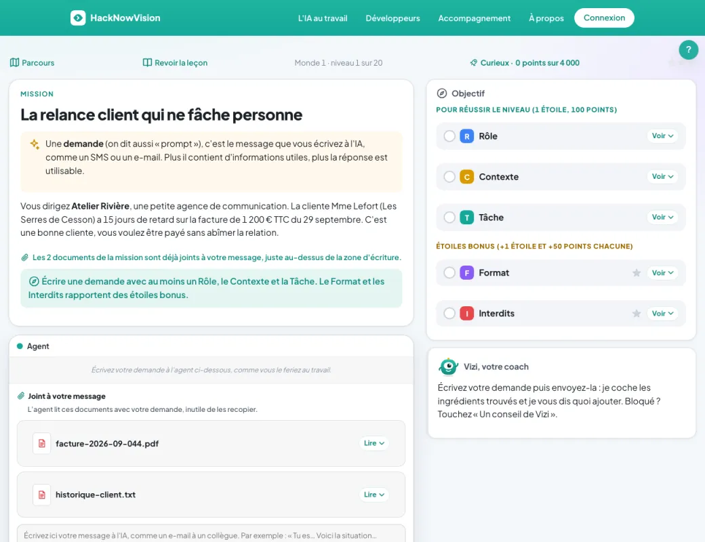Click the blue R Rôle badge
Screen dimensions: 705x542
tap(466, 136)
